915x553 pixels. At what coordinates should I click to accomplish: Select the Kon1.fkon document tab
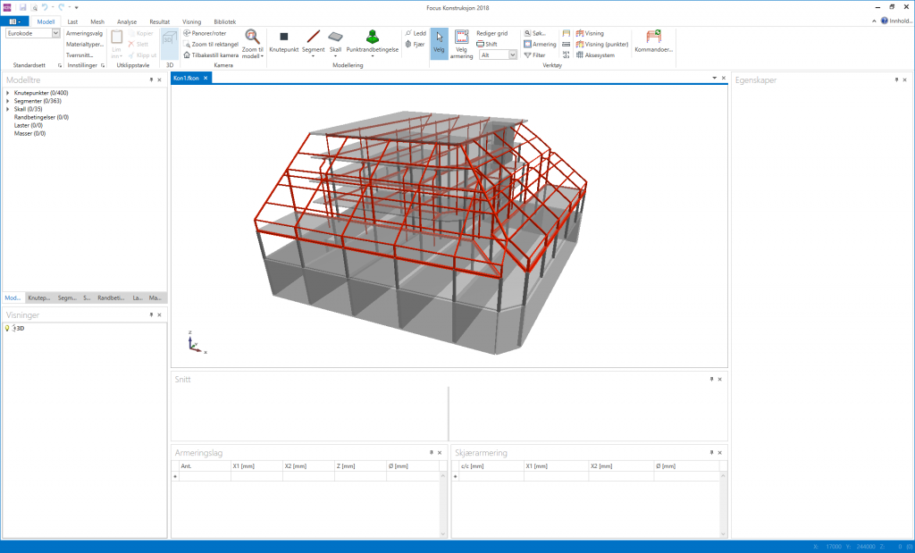click(x=186, y=78)
